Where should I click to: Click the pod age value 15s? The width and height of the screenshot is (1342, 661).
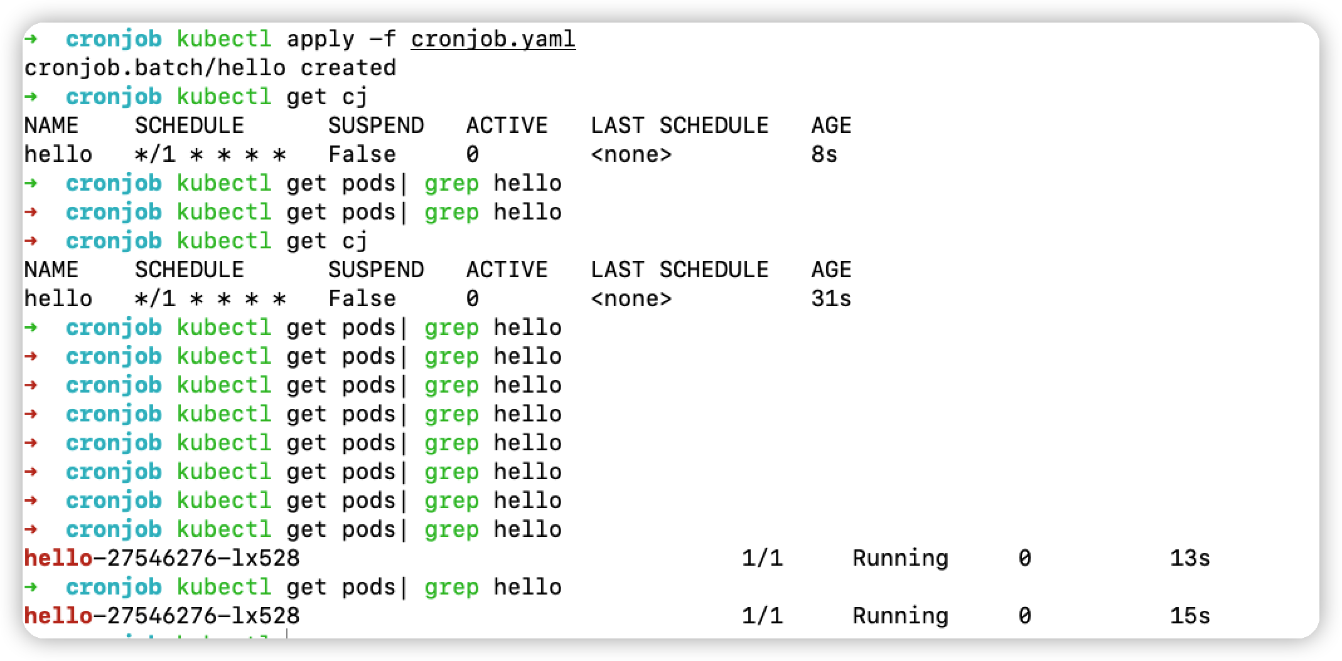point(1189,616)
